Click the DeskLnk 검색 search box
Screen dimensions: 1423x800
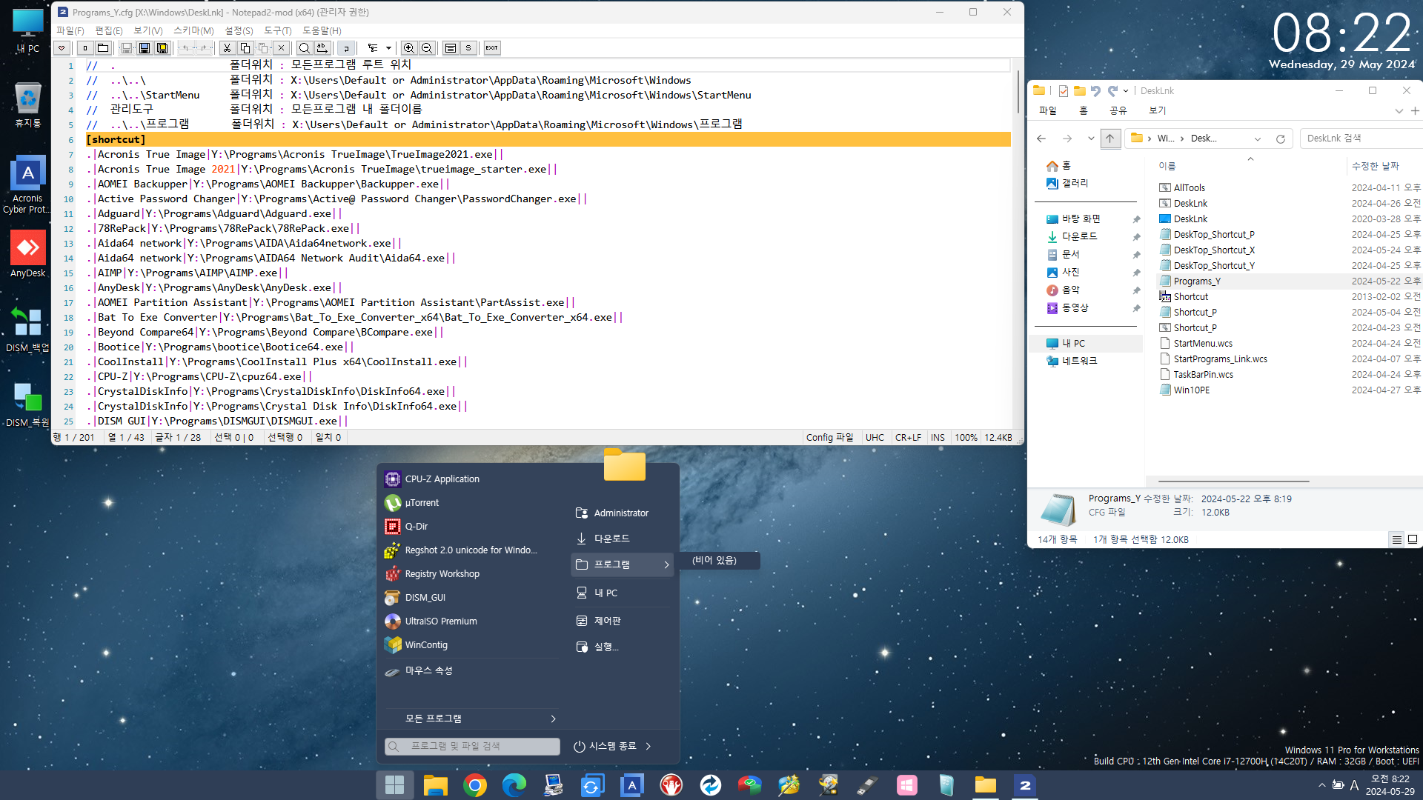coord(1360,139)
